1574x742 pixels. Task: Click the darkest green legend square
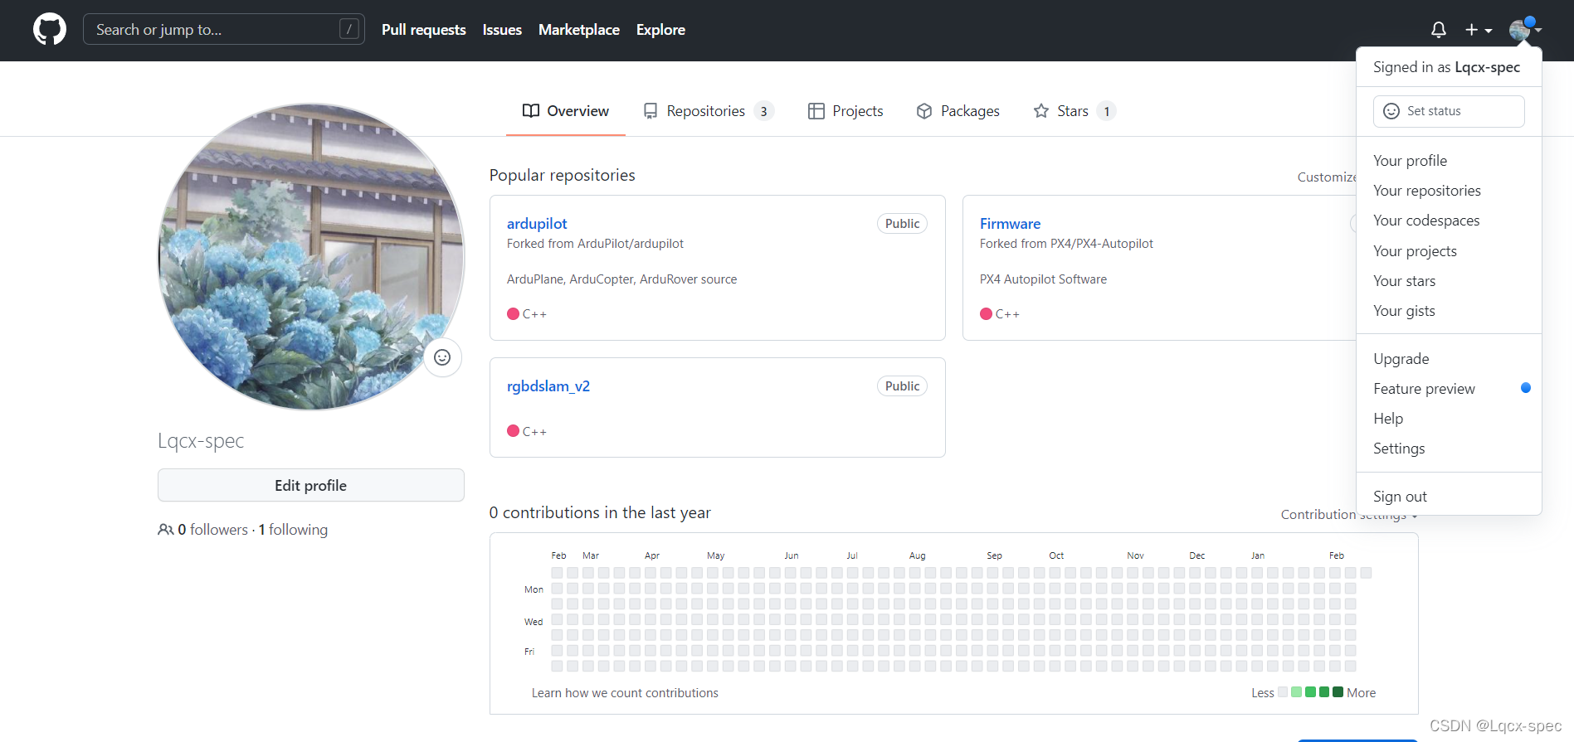point(1338,692)
